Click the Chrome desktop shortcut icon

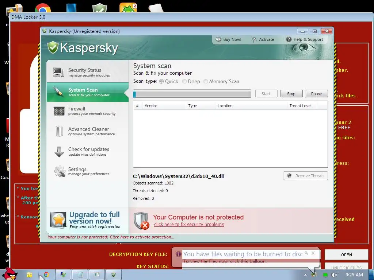tap(43, 7)
